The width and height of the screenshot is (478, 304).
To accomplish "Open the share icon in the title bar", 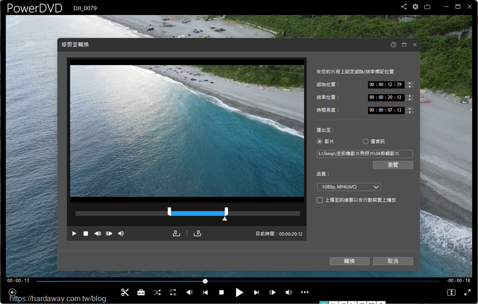I will point(404,7).
